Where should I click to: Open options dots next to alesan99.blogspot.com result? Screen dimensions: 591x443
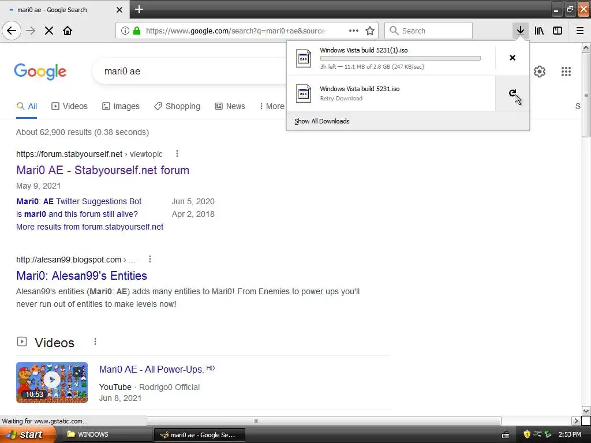150,259
